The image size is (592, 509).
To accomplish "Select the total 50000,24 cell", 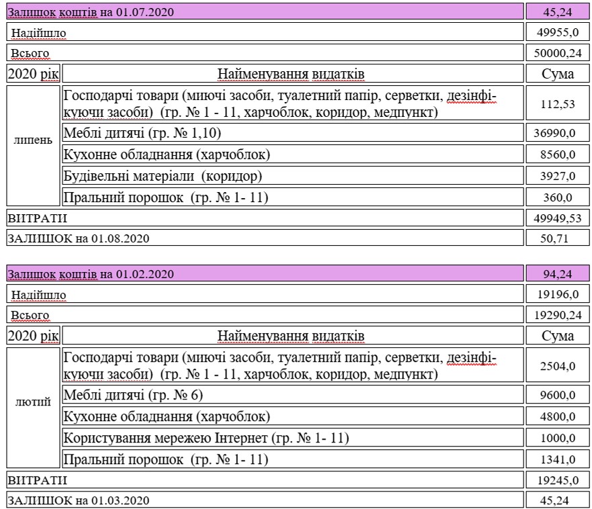I will tap(557, 53).
